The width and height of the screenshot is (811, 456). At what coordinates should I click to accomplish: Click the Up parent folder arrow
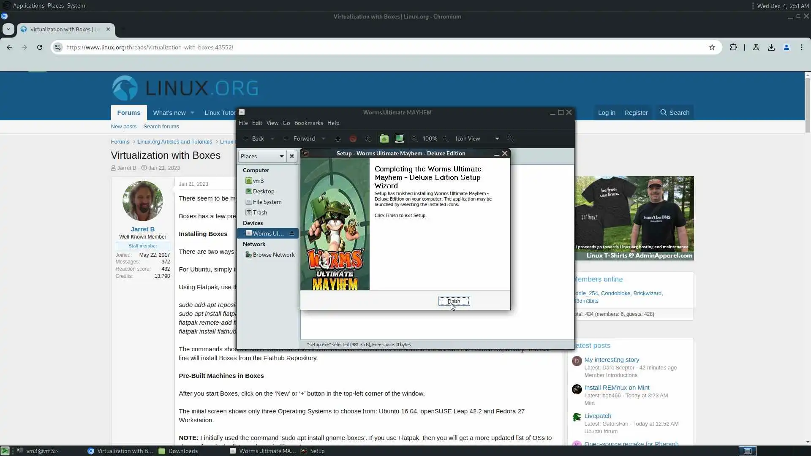pos(337,138)
